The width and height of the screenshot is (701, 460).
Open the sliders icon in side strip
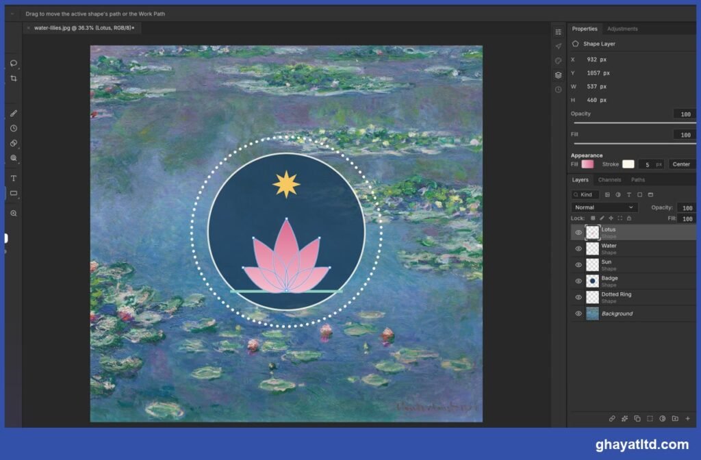click(559, 31)
